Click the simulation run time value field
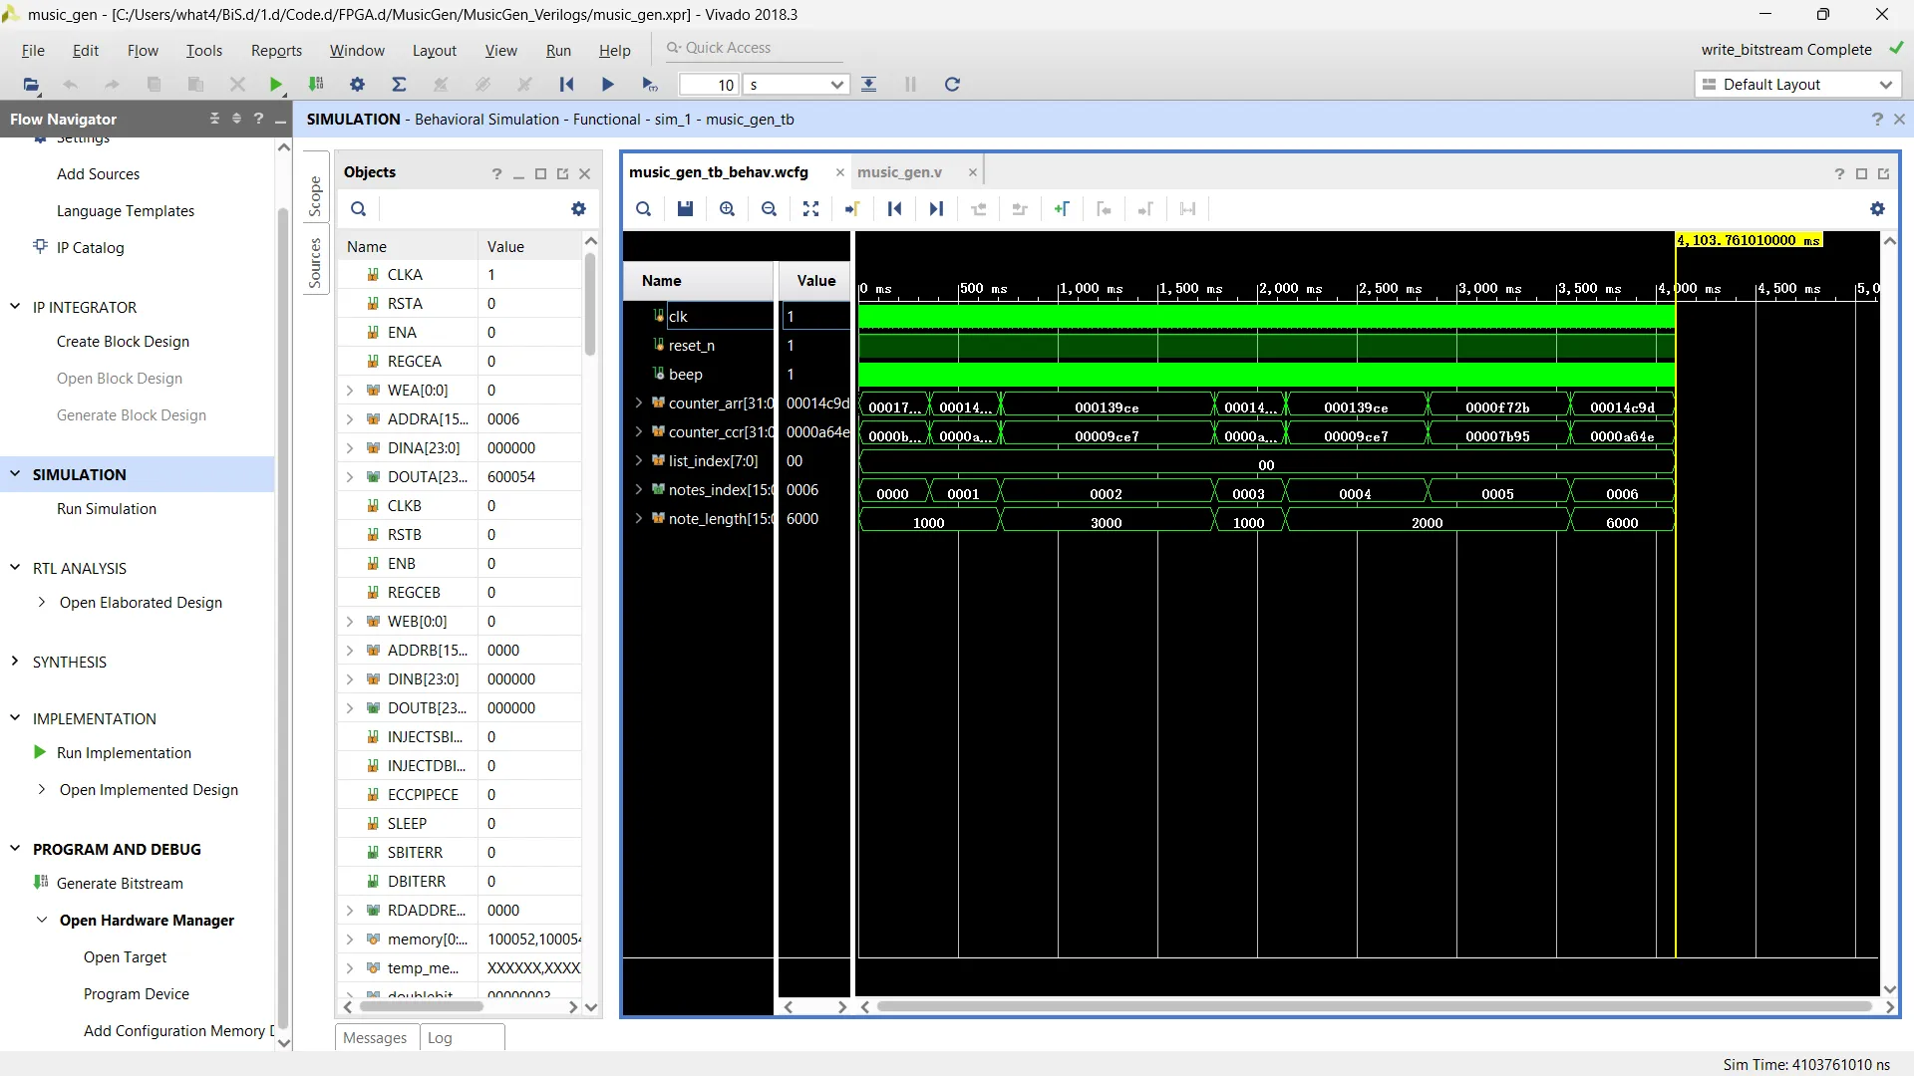Image resolution: width=1914 pixels, height=1076 pixels. [x=709, y=85]
